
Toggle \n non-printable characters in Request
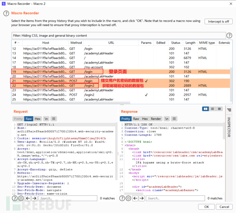point(46,119)
